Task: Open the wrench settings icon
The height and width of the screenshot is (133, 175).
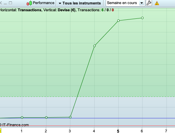Action: click(x=149, y=3)
